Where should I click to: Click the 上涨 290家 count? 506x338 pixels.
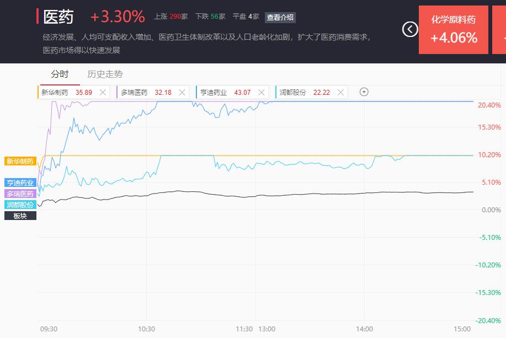pyautogui.click(x=171, y=17)
